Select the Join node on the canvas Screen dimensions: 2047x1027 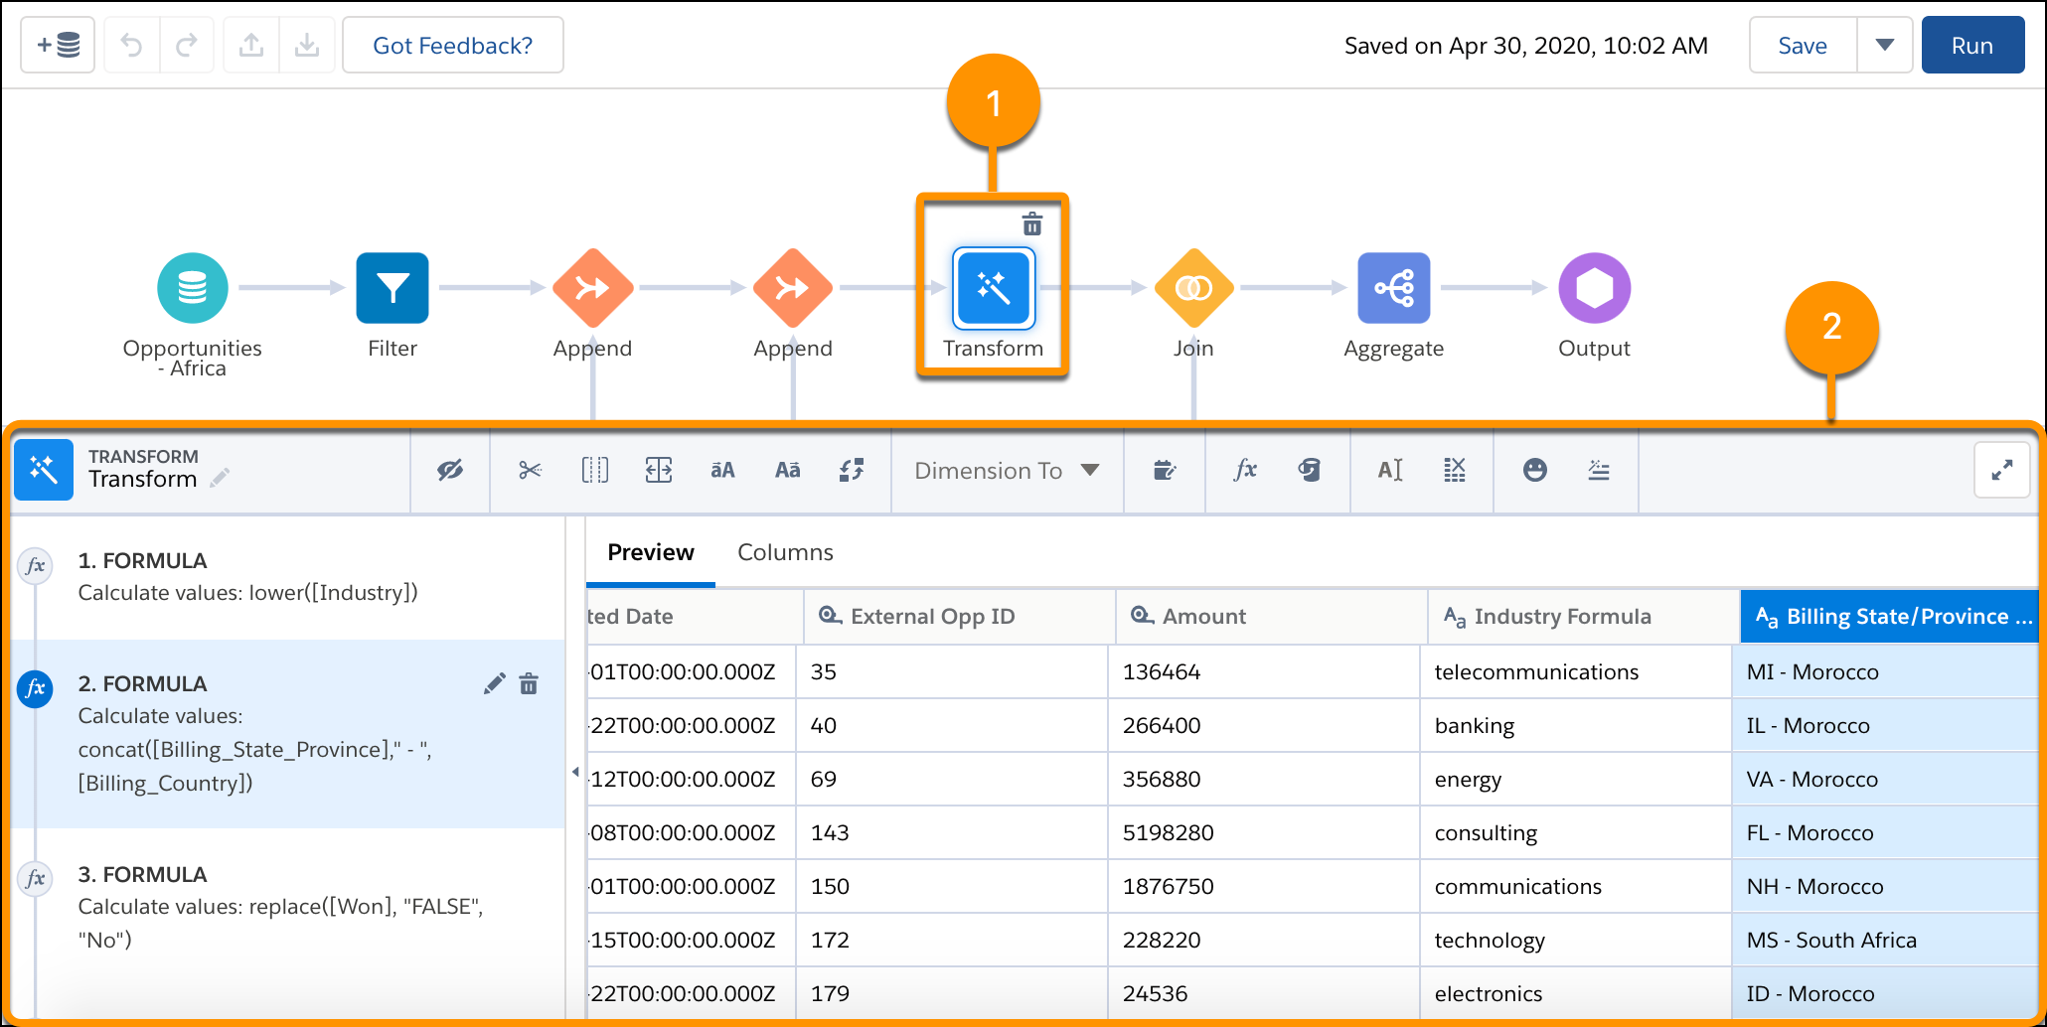(1193, 288)
